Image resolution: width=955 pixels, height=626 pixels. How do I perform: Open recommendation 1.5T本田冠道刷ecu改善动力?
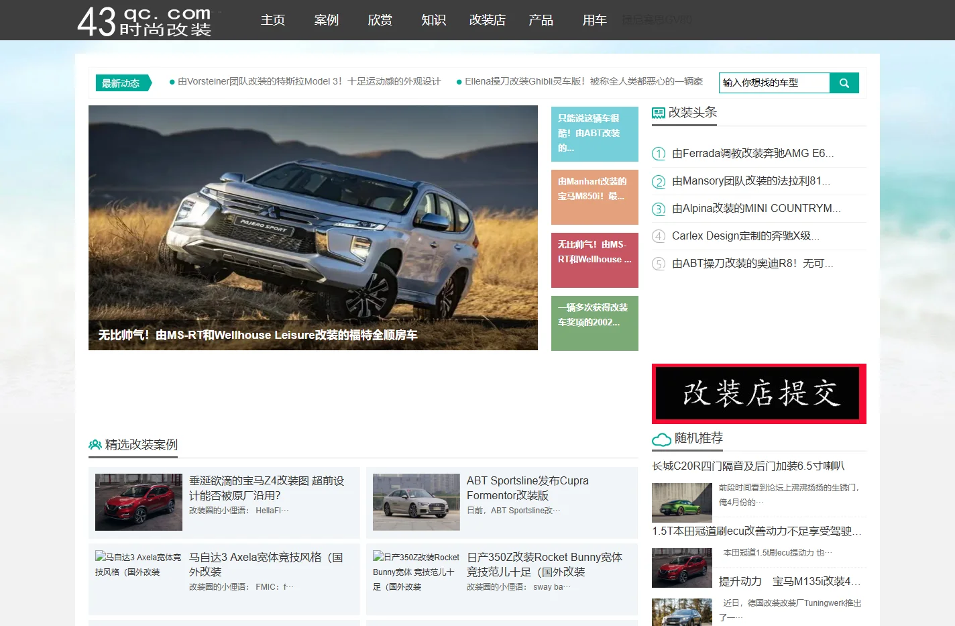click(757, 531)
